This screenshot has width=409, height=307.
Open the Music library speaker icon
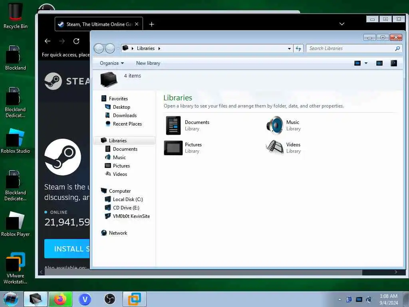[275, 125]
